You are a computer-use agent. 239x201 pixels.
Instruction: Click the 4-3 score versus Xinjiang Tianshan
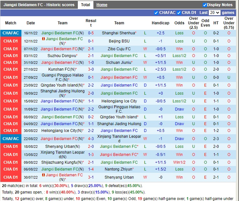point(91,138)
